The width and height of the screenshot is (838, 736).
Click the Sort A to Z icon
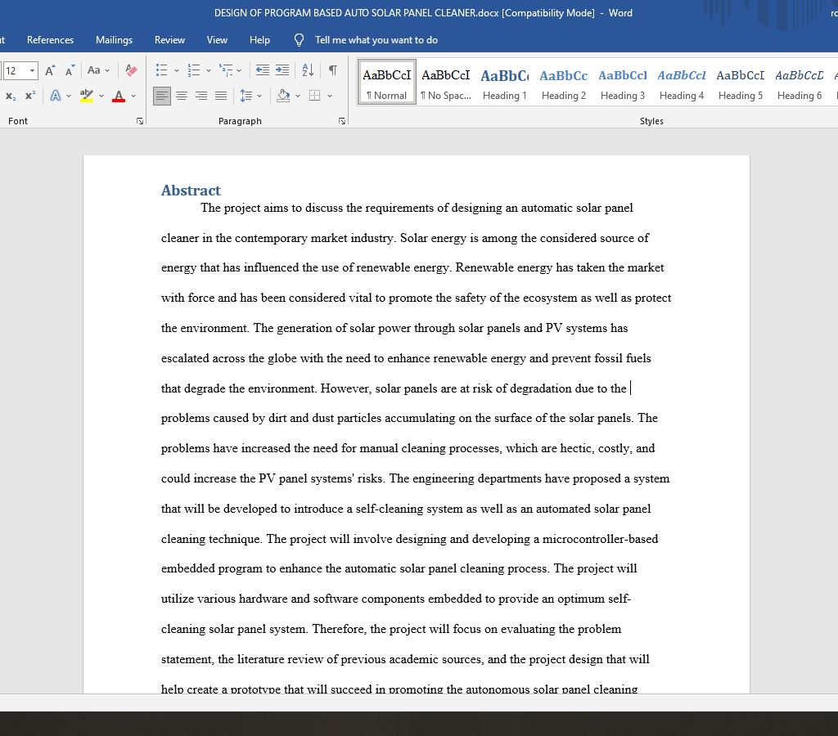[x=308, y=70]
